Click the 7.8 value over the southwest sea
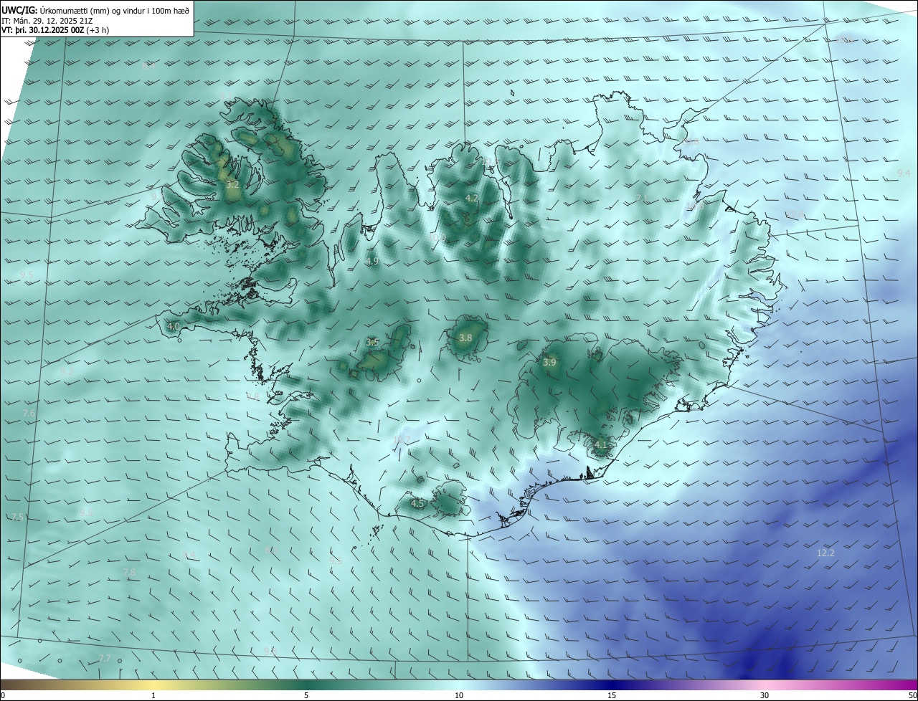Screen dimensions: 918x701 tap(128, 572)
